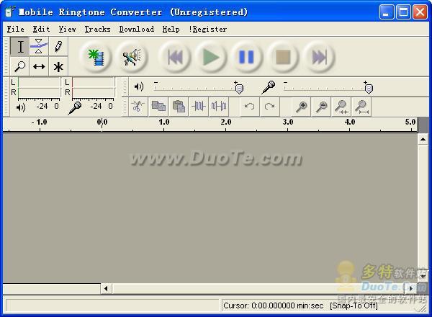Screen dimensions: 432x317
Task: Click the Copy icon
Action: pyautogui.click(x=158, y=106)
